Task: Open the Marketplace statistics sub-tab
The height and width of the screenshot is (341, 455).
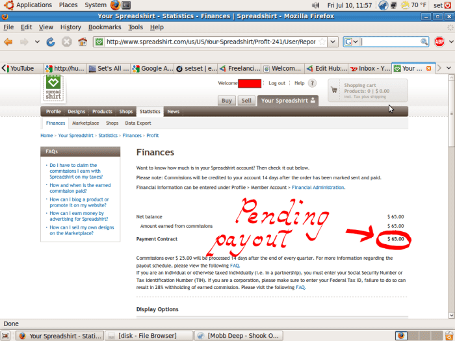Action: (x=85, y=123)
